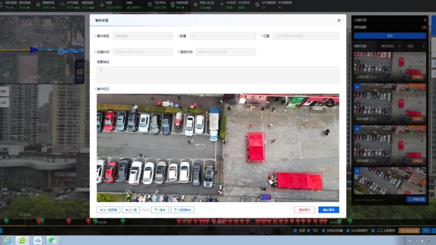
Task: Open Internet Explorer from the taskbar
Action: pyautogui.click(x=7, y=241)
